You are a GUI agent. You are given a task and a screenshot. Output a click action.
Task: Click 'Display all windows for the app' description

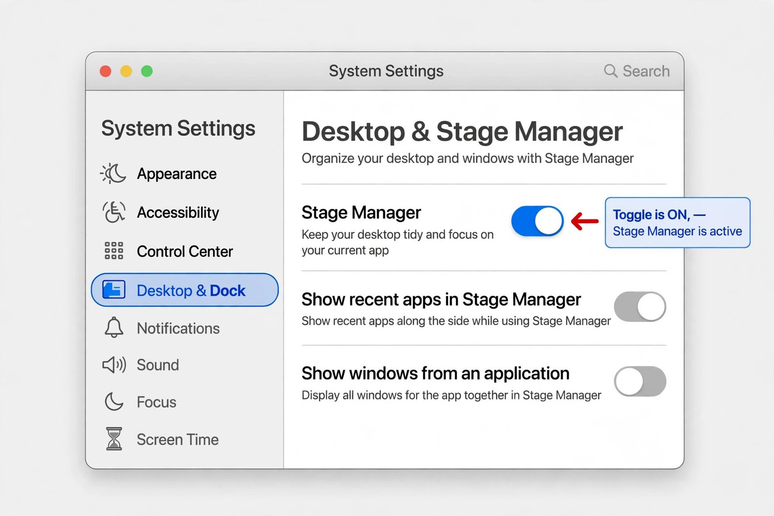point(451,396)
